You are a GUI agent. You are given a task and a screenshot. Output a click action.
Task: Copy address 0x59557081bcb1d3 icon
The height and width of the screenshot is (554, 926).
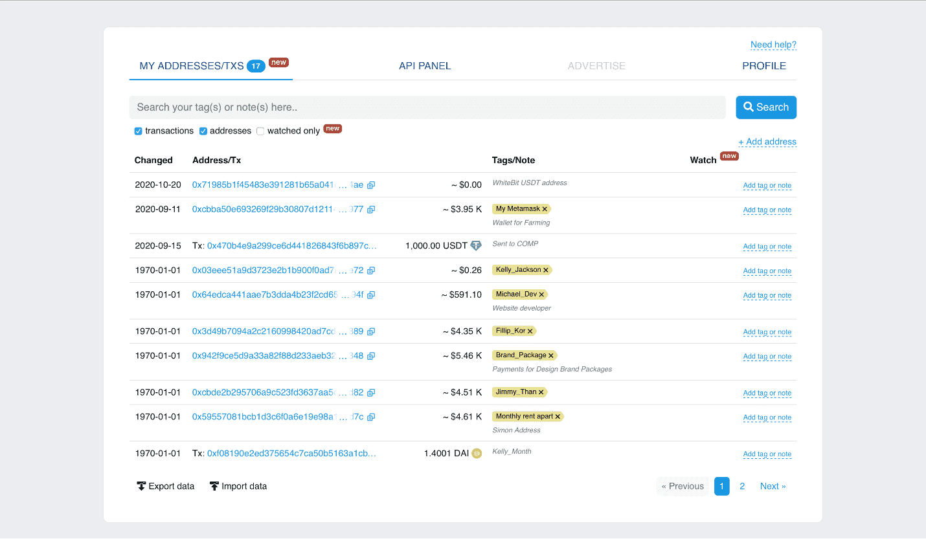tap(371, 417)
